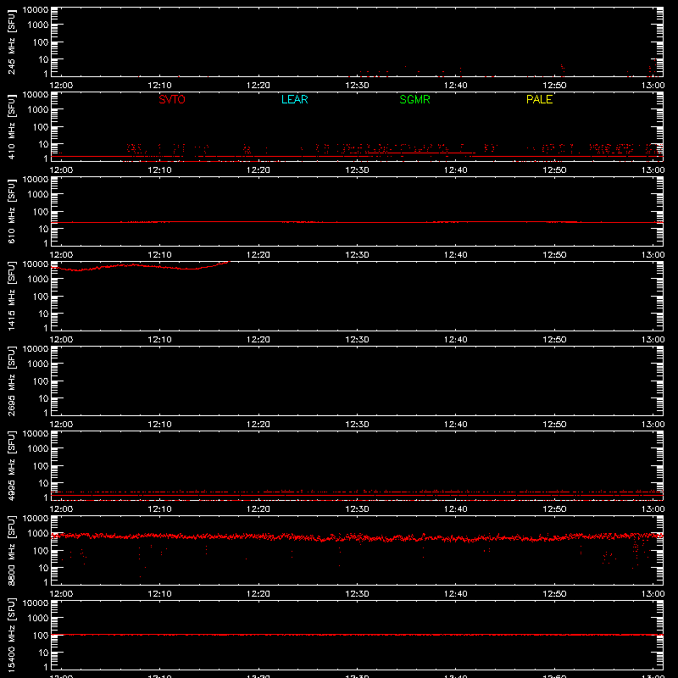678x678 pixels.
Task: Click the 12:10 tick label under 4995 MHz panel
Action: click(159, 509)
